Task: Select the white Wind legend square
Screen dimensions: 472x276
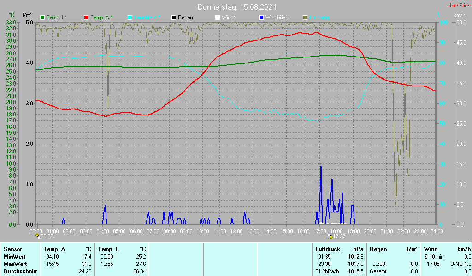Action: (x=218, y=17)
